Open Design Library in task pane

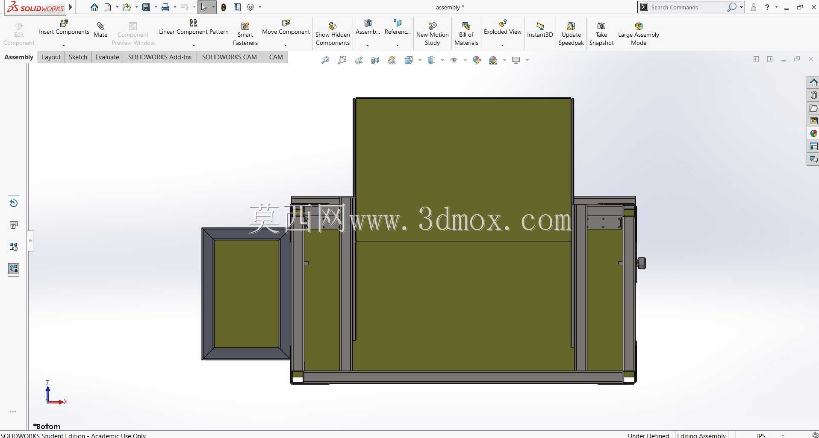[813, 95]
